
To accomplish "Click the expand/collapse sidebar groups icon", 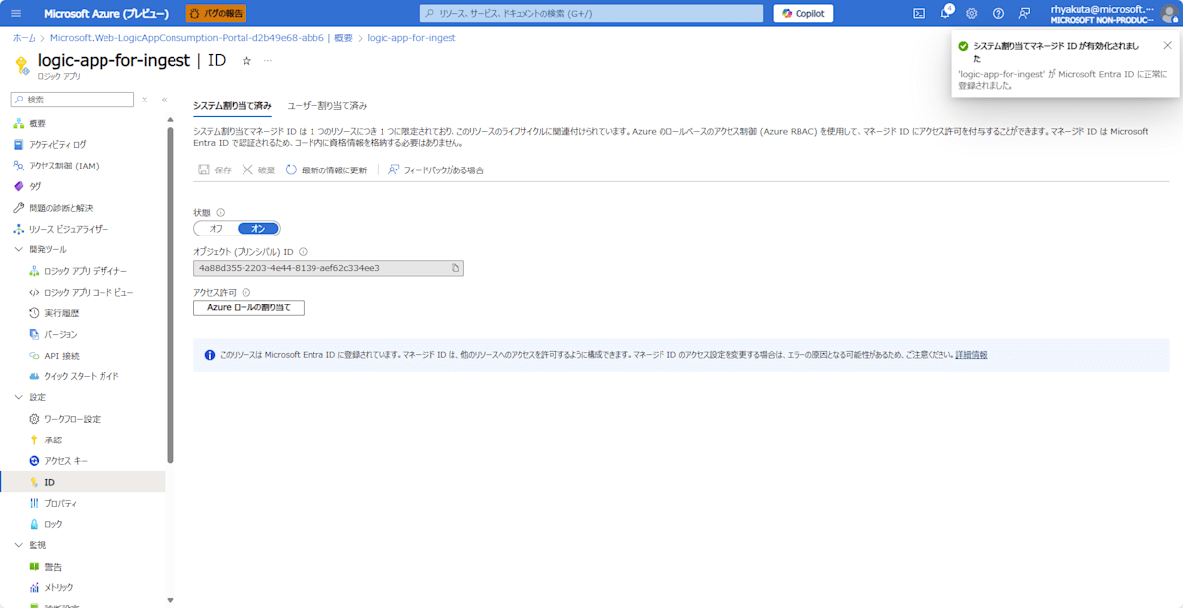I will coord(144,100).
